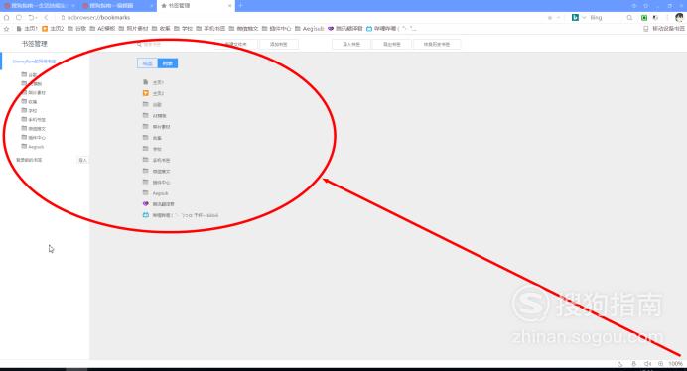This screenshot has height=371, width=687.
Task: Open the 学校 folder in the bookmarks bar
Action: (x=183, y=29)
